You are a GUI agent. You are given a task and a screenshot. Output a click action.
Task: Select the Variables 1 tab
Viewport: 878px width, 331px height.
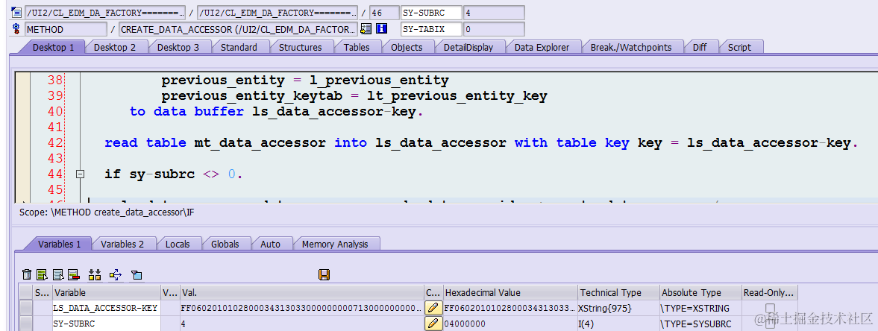pyautogui.click(x=60, y=244)
